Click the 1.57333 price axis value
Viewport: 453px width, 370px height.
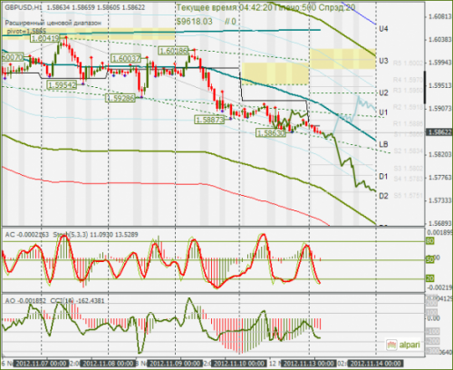coord(439,200)
